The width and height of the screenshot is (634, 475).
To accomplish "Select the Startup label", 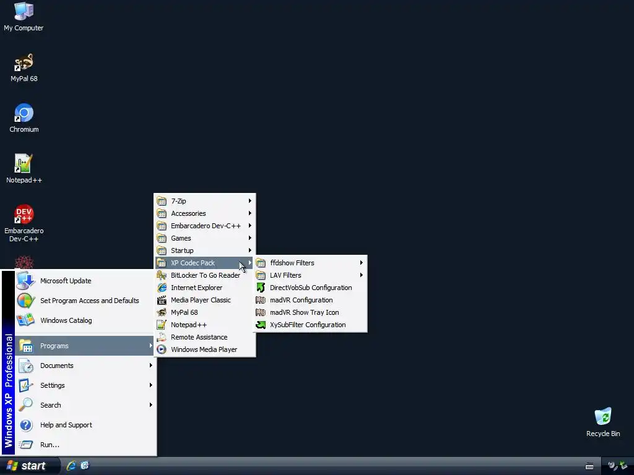I will click(182, 250).
